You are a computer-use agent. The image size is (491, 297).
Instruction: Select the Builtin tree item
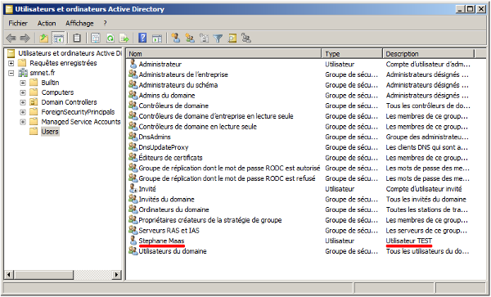click(50, 83)
